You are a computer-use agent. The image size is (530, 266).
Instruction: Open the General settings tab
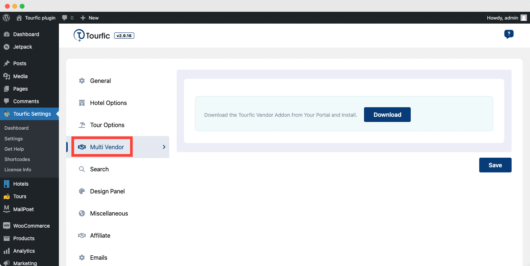coord(118,81)
